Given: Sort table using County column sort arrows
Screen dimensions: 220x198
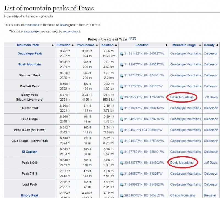Looking at the screenshot, I should point(217,45).
